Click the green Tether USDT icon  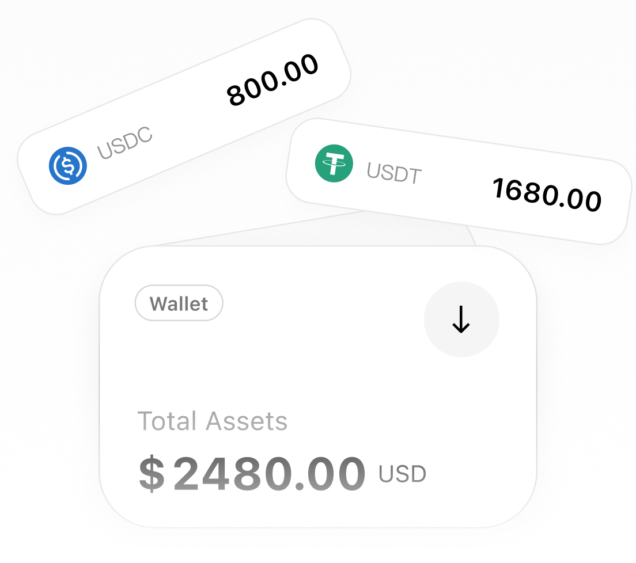334,163
